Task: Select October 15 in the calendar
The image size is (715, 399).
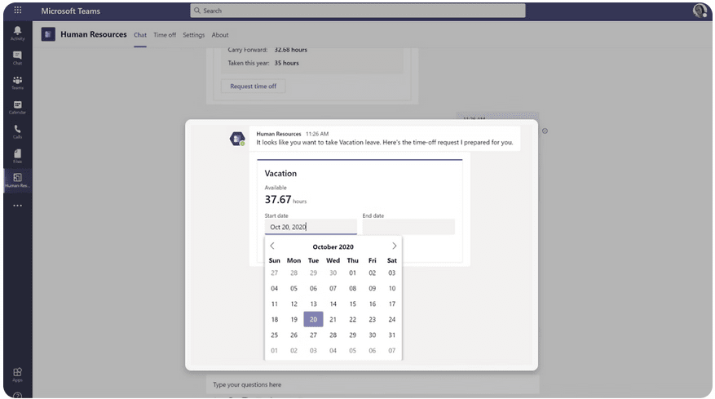Action: click(352, 304)
